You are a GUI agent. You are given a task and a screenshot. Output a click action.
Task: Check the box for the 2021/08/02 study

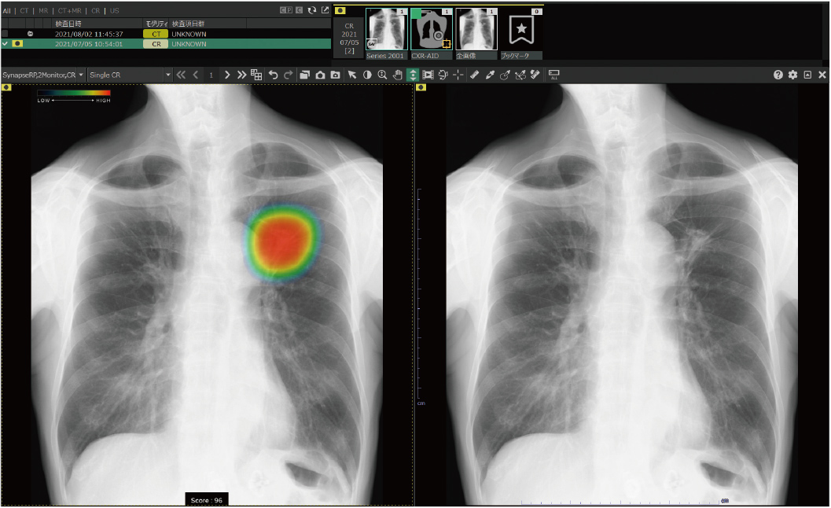[x=6, y=33]
